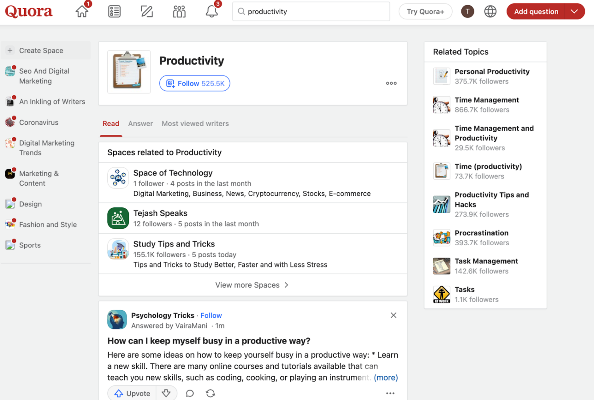Click the Time (productivity) clipboard icon

(x=442, y=171)
